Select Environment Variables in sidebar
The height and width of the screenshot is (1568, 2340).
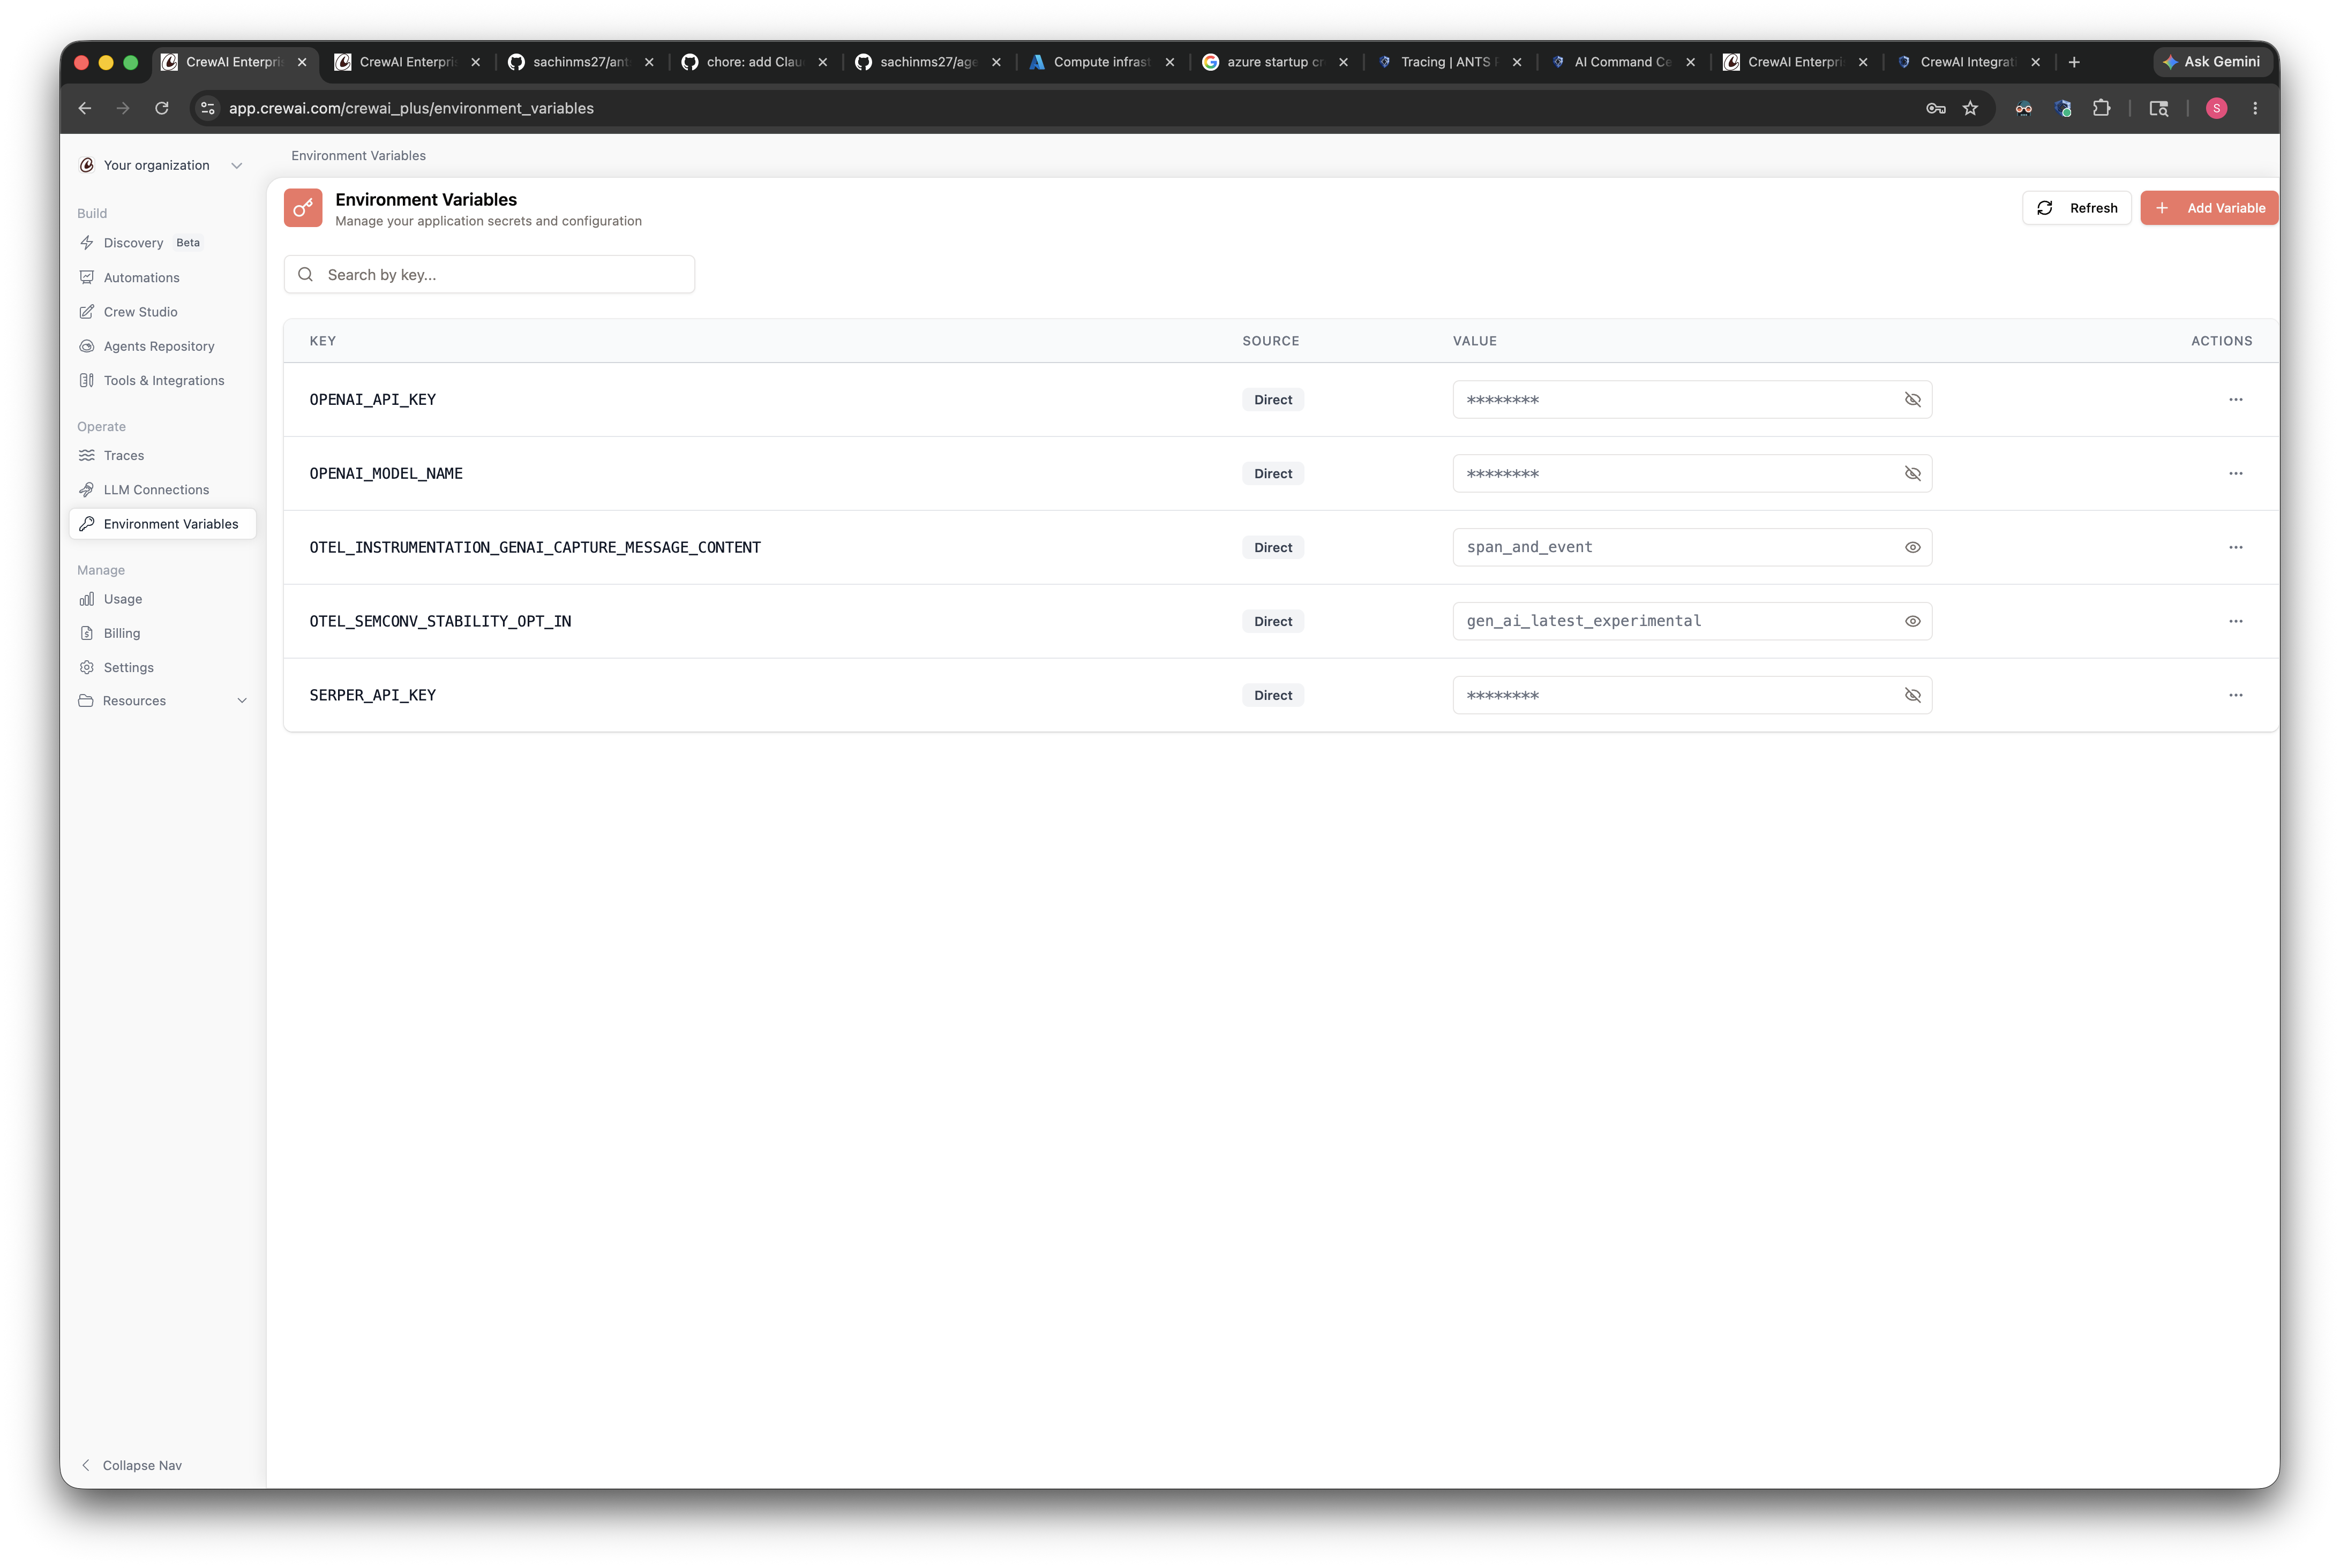click(x=162, y=524)
